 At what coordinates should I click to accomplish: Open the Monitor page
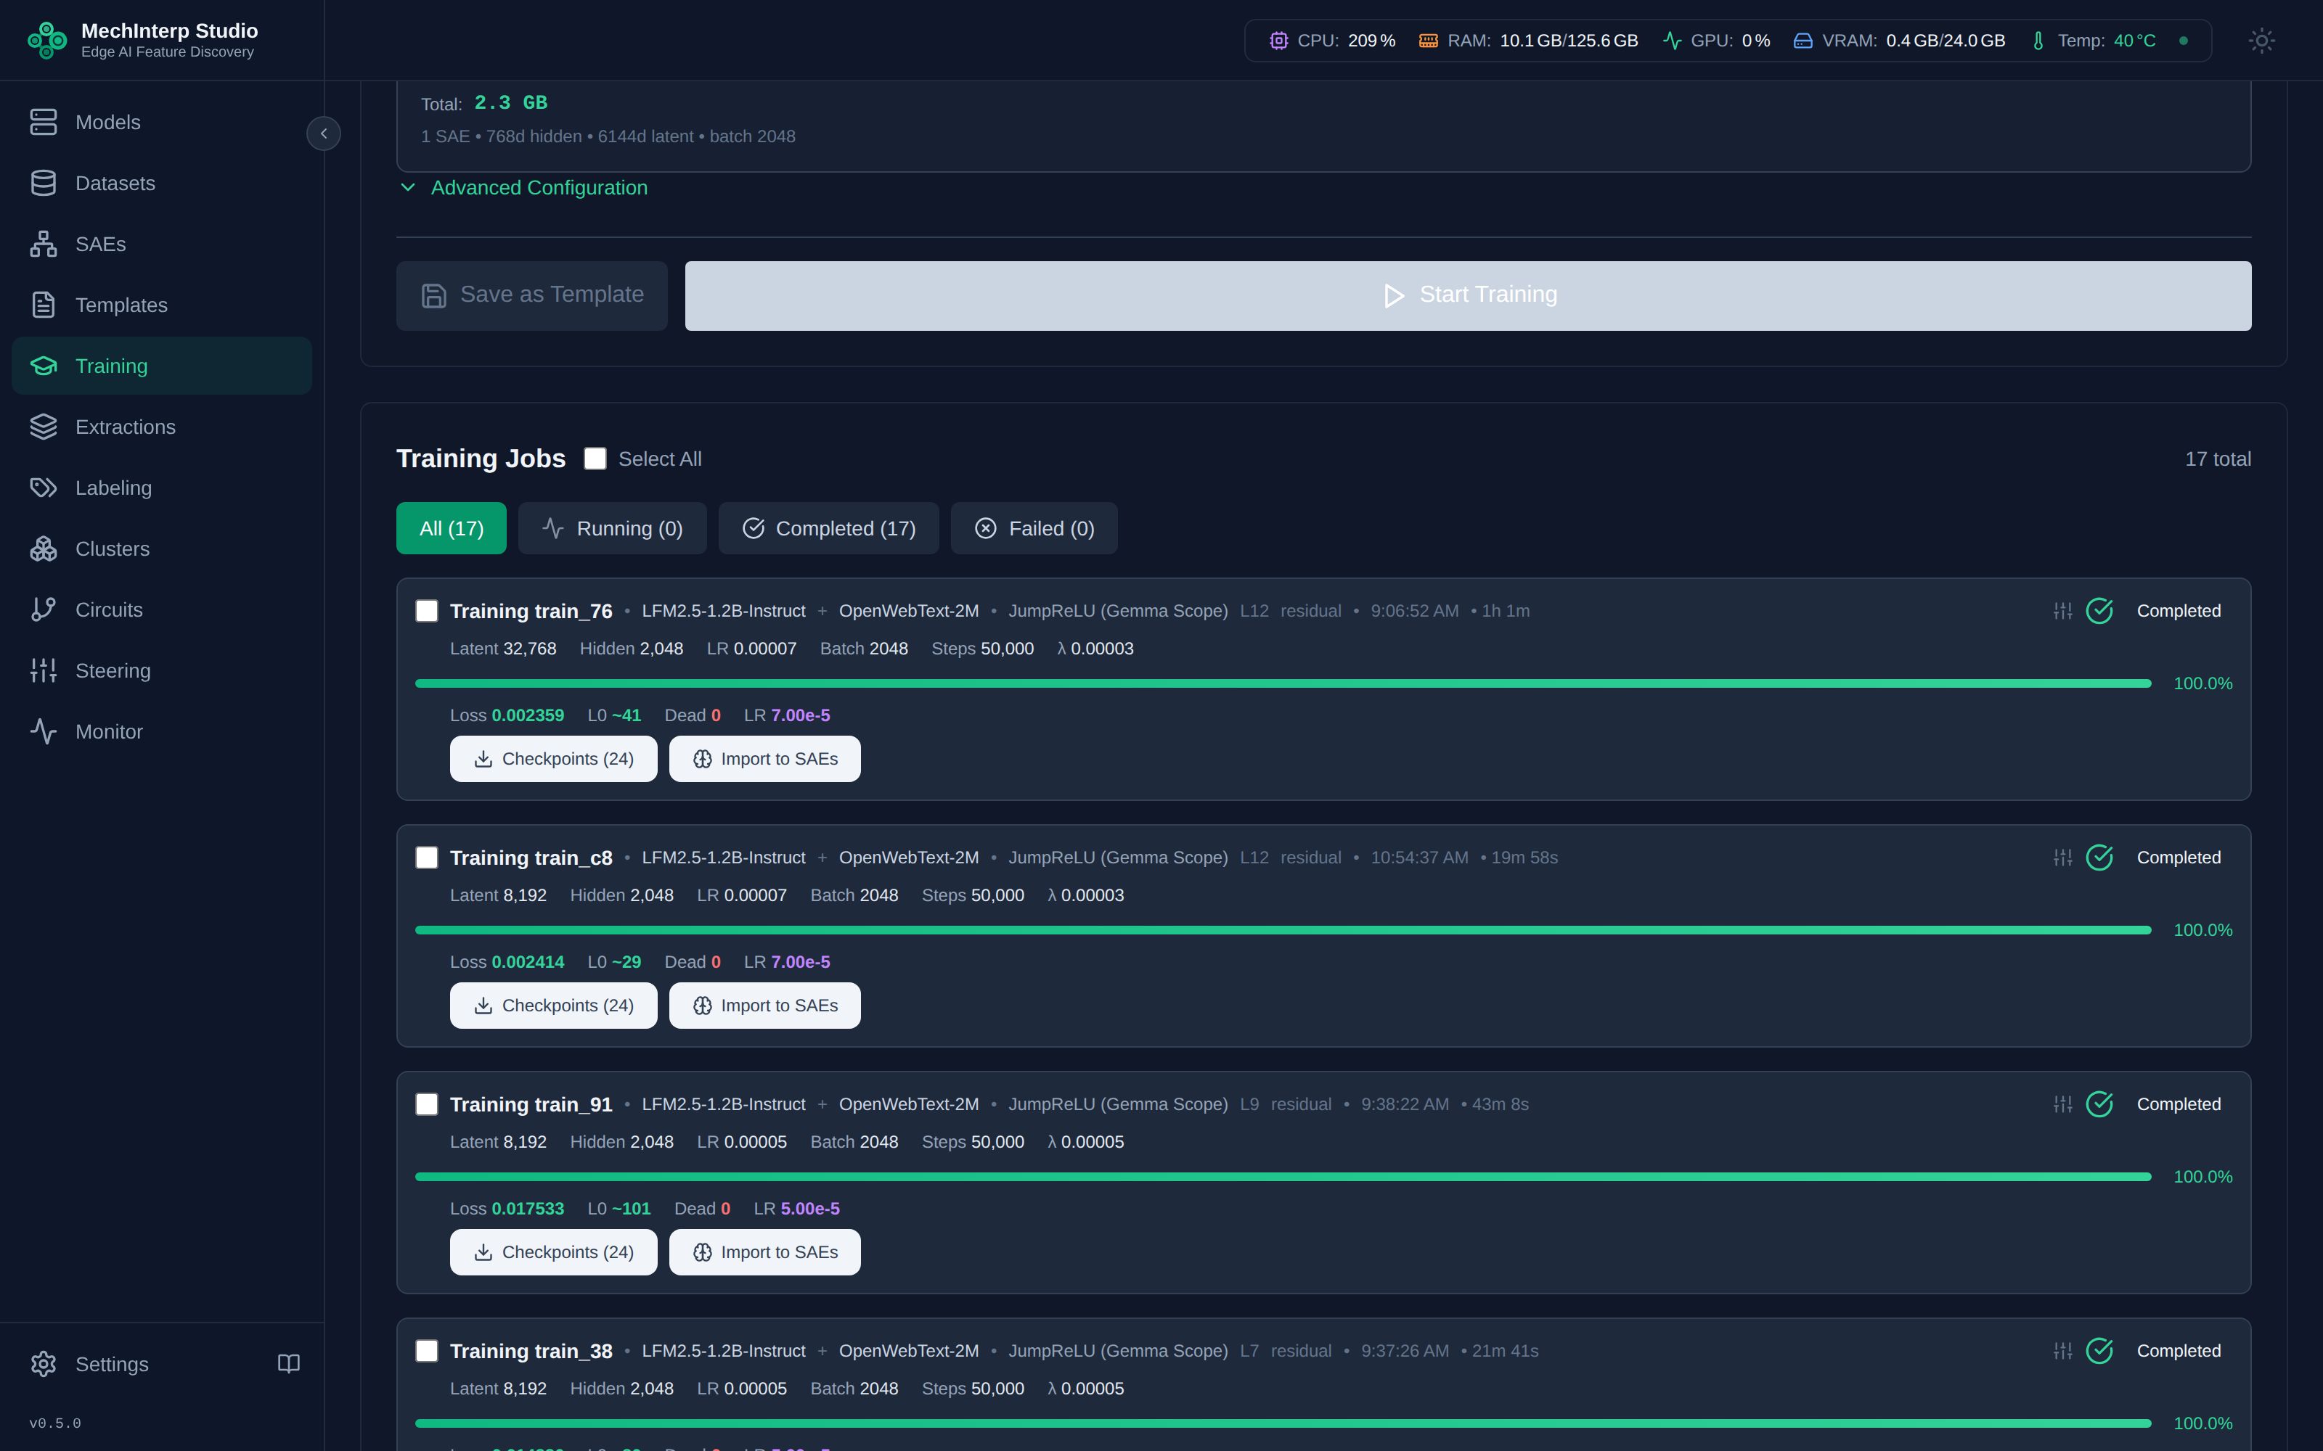tap(161, 731)
